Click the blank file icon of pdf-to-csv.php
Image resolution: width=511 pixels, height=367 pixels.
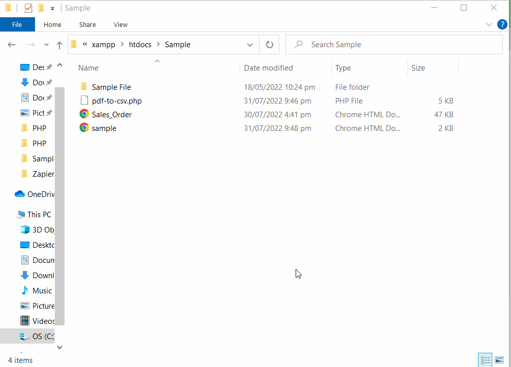coord(84,101)
